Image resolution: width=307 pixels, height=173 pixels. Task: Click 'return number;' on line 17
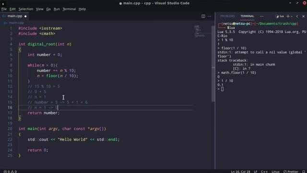[x=44, y=113]
